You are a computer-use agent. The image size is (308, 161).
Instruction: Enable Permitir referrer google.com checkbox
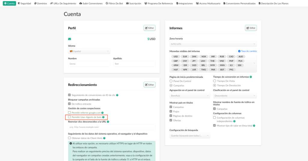(x=69, y=113)
